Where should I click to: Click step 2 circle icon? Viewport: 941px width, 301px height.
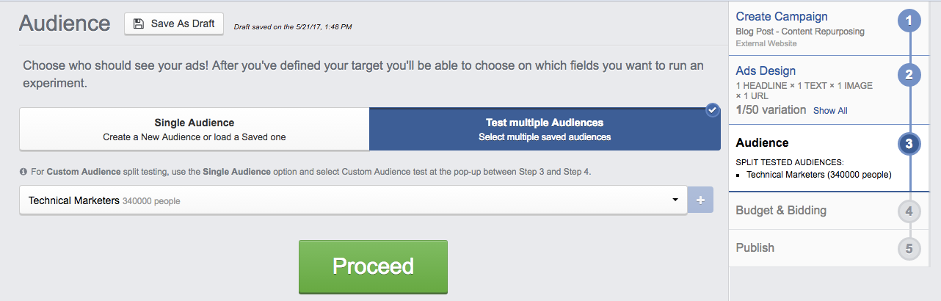(909, 74)
